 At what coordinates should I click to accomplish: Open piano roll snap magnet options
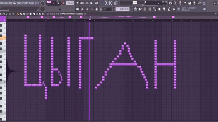pyautogui.click(x=4, y=14)
